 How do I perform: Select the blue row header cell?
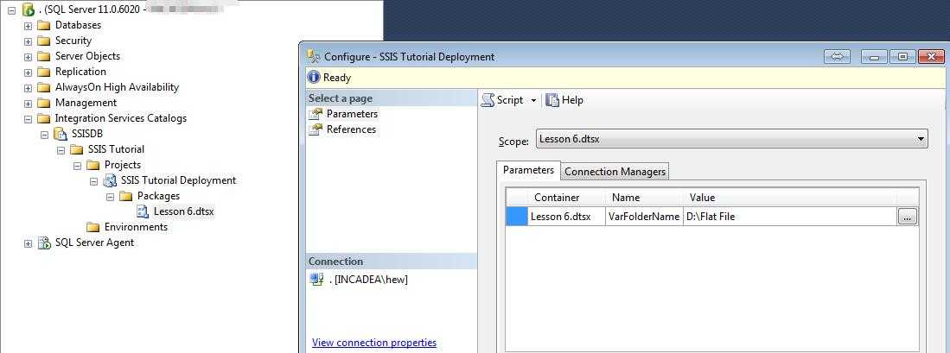(x=517, y=217)
